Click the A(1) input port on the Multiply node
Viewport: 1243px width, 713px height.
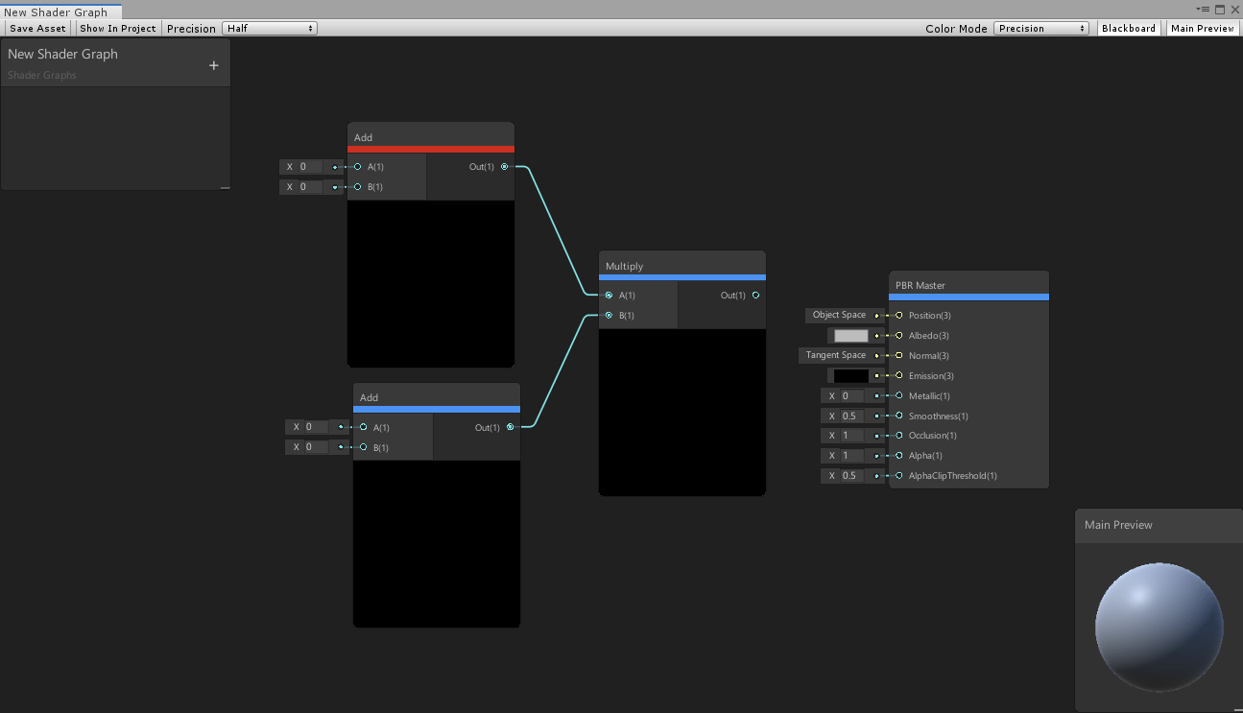pyautogui.click(x=609, y=295)
